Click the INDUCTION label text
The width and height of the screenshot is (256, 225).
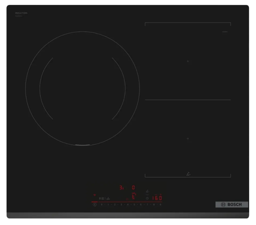pos(21,13)
